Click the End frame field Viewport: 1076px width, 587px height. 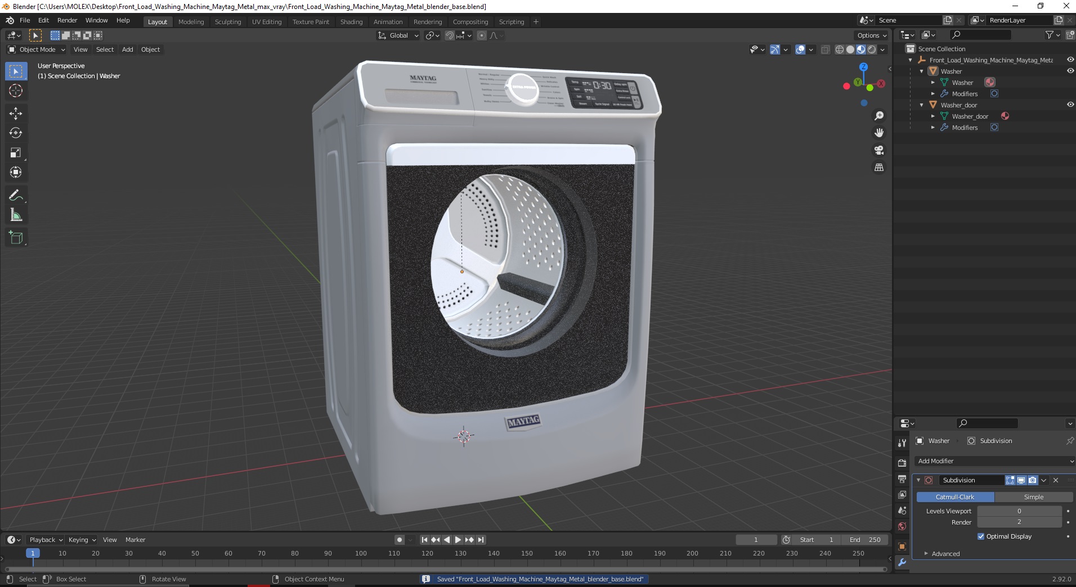click(x=866, y=540)
